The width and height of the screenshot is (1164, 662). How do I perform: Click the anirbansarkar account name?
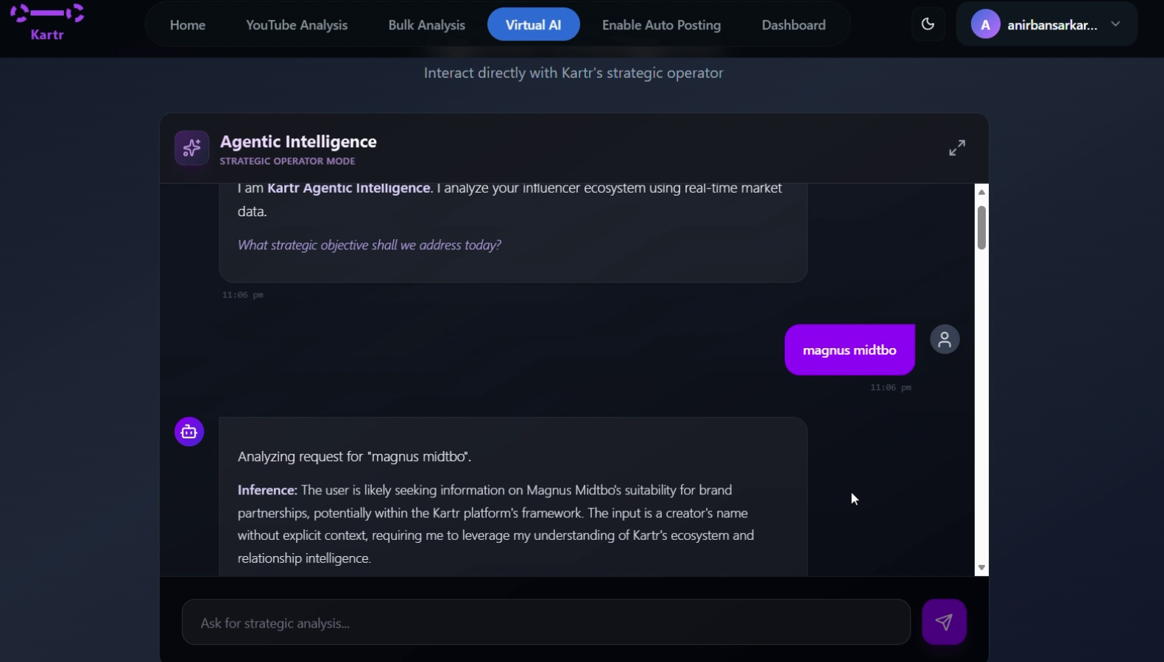point(1052,25)
